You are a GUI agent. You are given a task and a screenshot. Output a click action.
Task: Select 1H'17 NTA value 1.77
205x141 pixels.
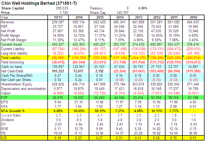tap(58, 106)
